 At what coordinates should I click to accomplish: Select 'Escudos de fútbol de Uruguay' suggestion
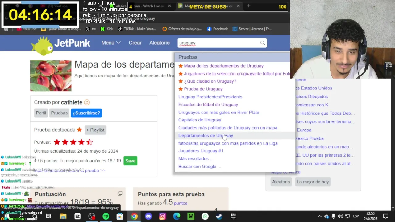point(208,105)
